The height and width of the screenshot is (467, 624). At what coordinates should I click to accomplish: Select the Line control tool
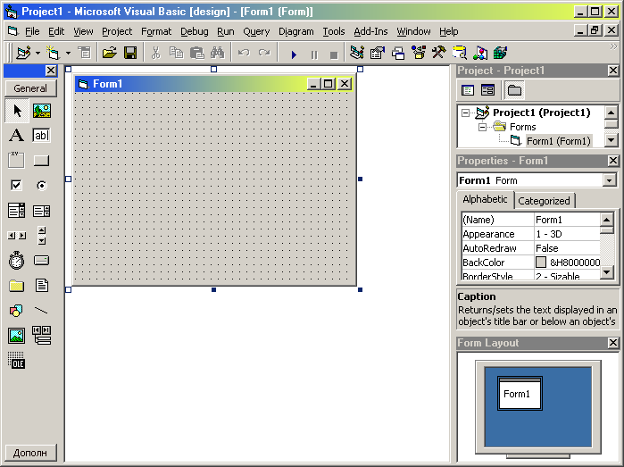pos(42,311)
